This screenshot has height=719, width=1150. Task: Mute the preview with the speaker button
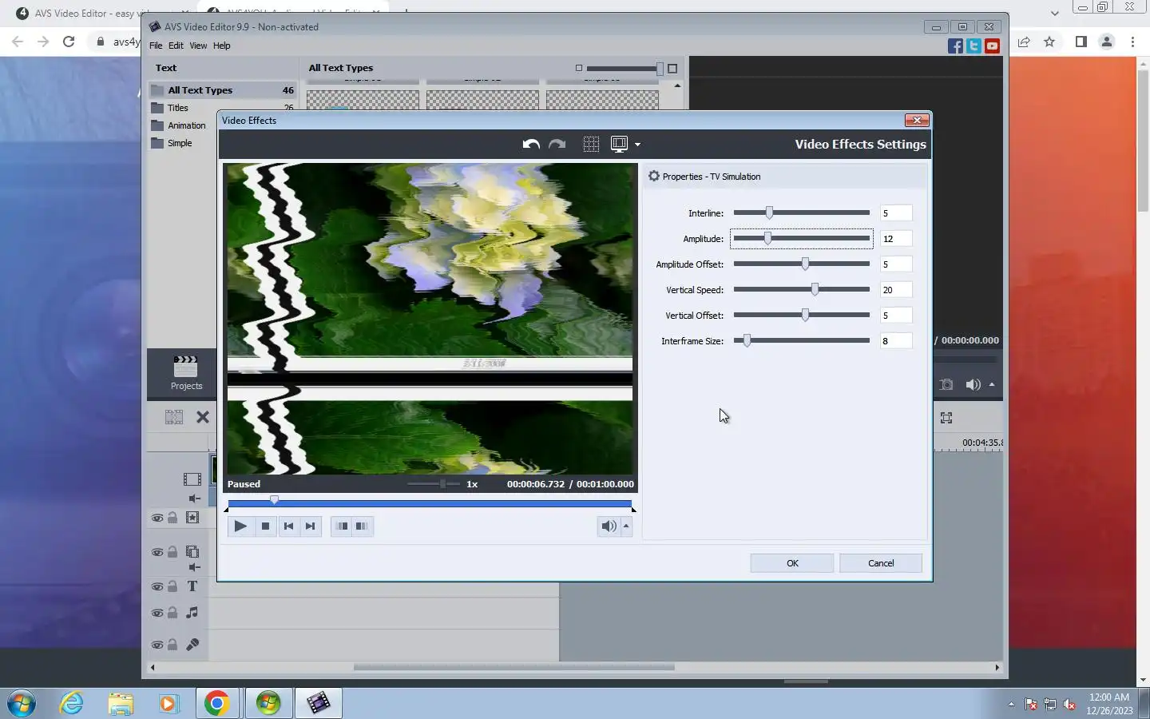[x=609, y=526]
